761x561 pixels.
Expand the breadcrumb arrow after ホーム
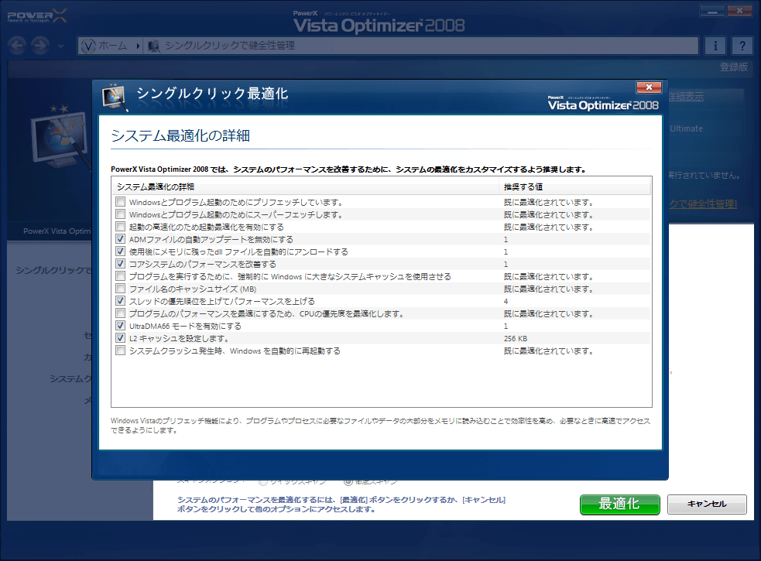click(138, 46)
